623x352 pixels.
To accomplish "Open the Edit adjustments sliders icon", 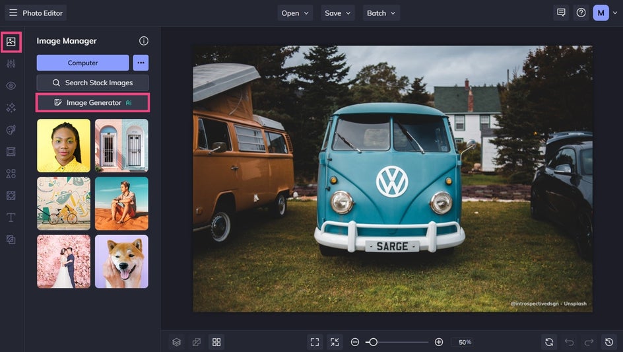I will coord(11,63).
